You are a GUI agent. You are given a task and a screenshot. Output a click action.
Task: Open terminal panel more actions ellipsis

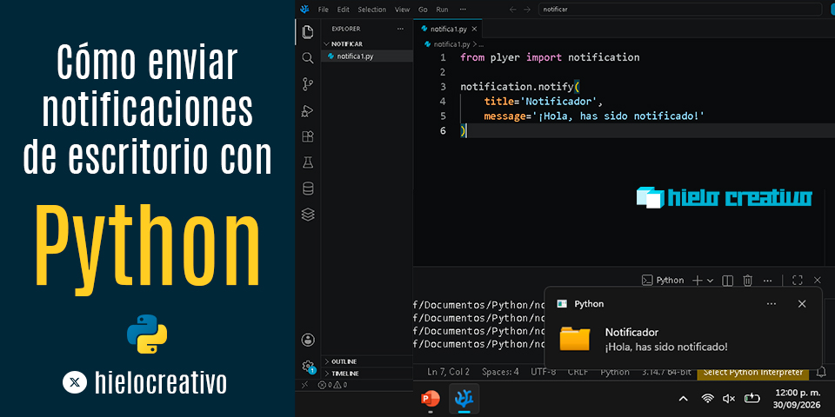point(767,281)
